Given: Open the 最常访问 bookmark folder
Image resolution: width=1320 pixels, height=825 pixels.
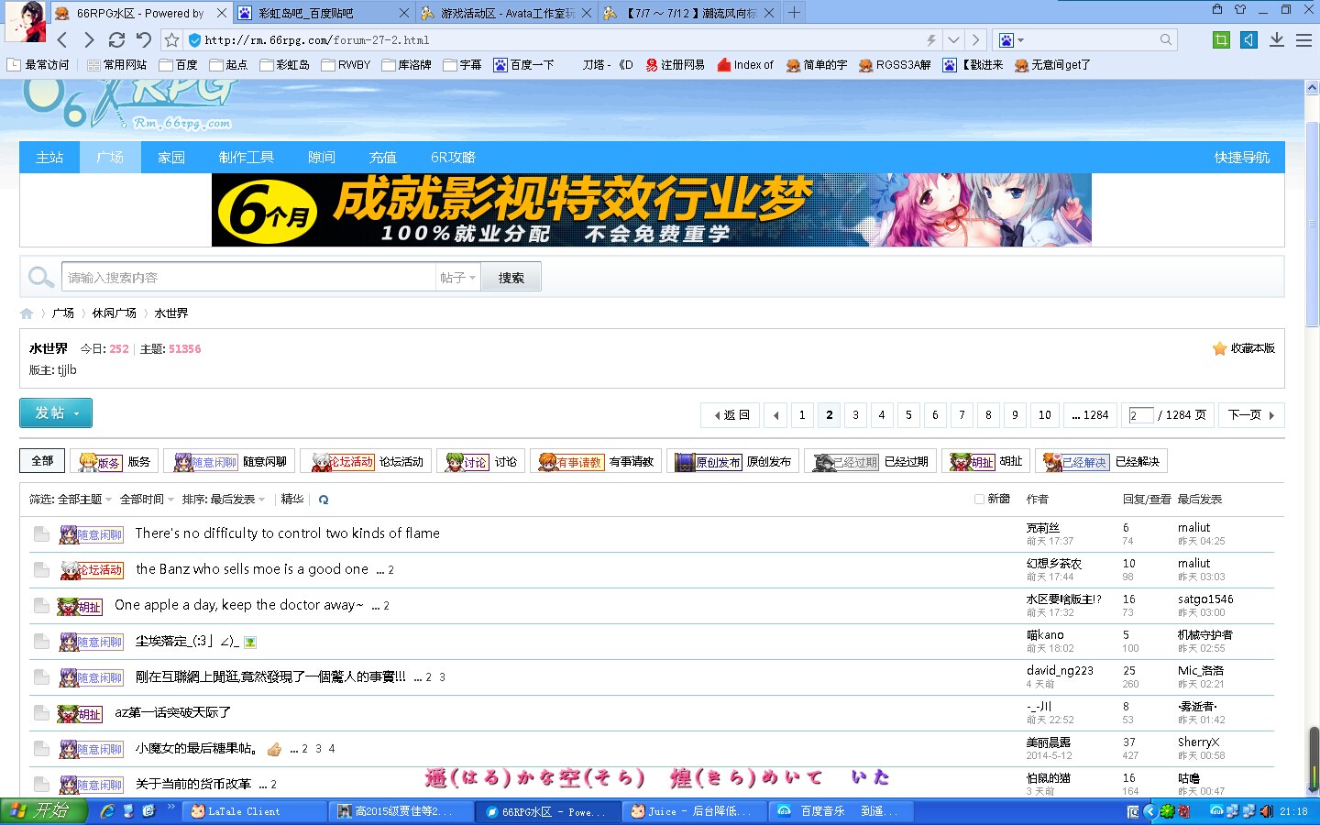Looking at the screenshot, I should point(39,65).
